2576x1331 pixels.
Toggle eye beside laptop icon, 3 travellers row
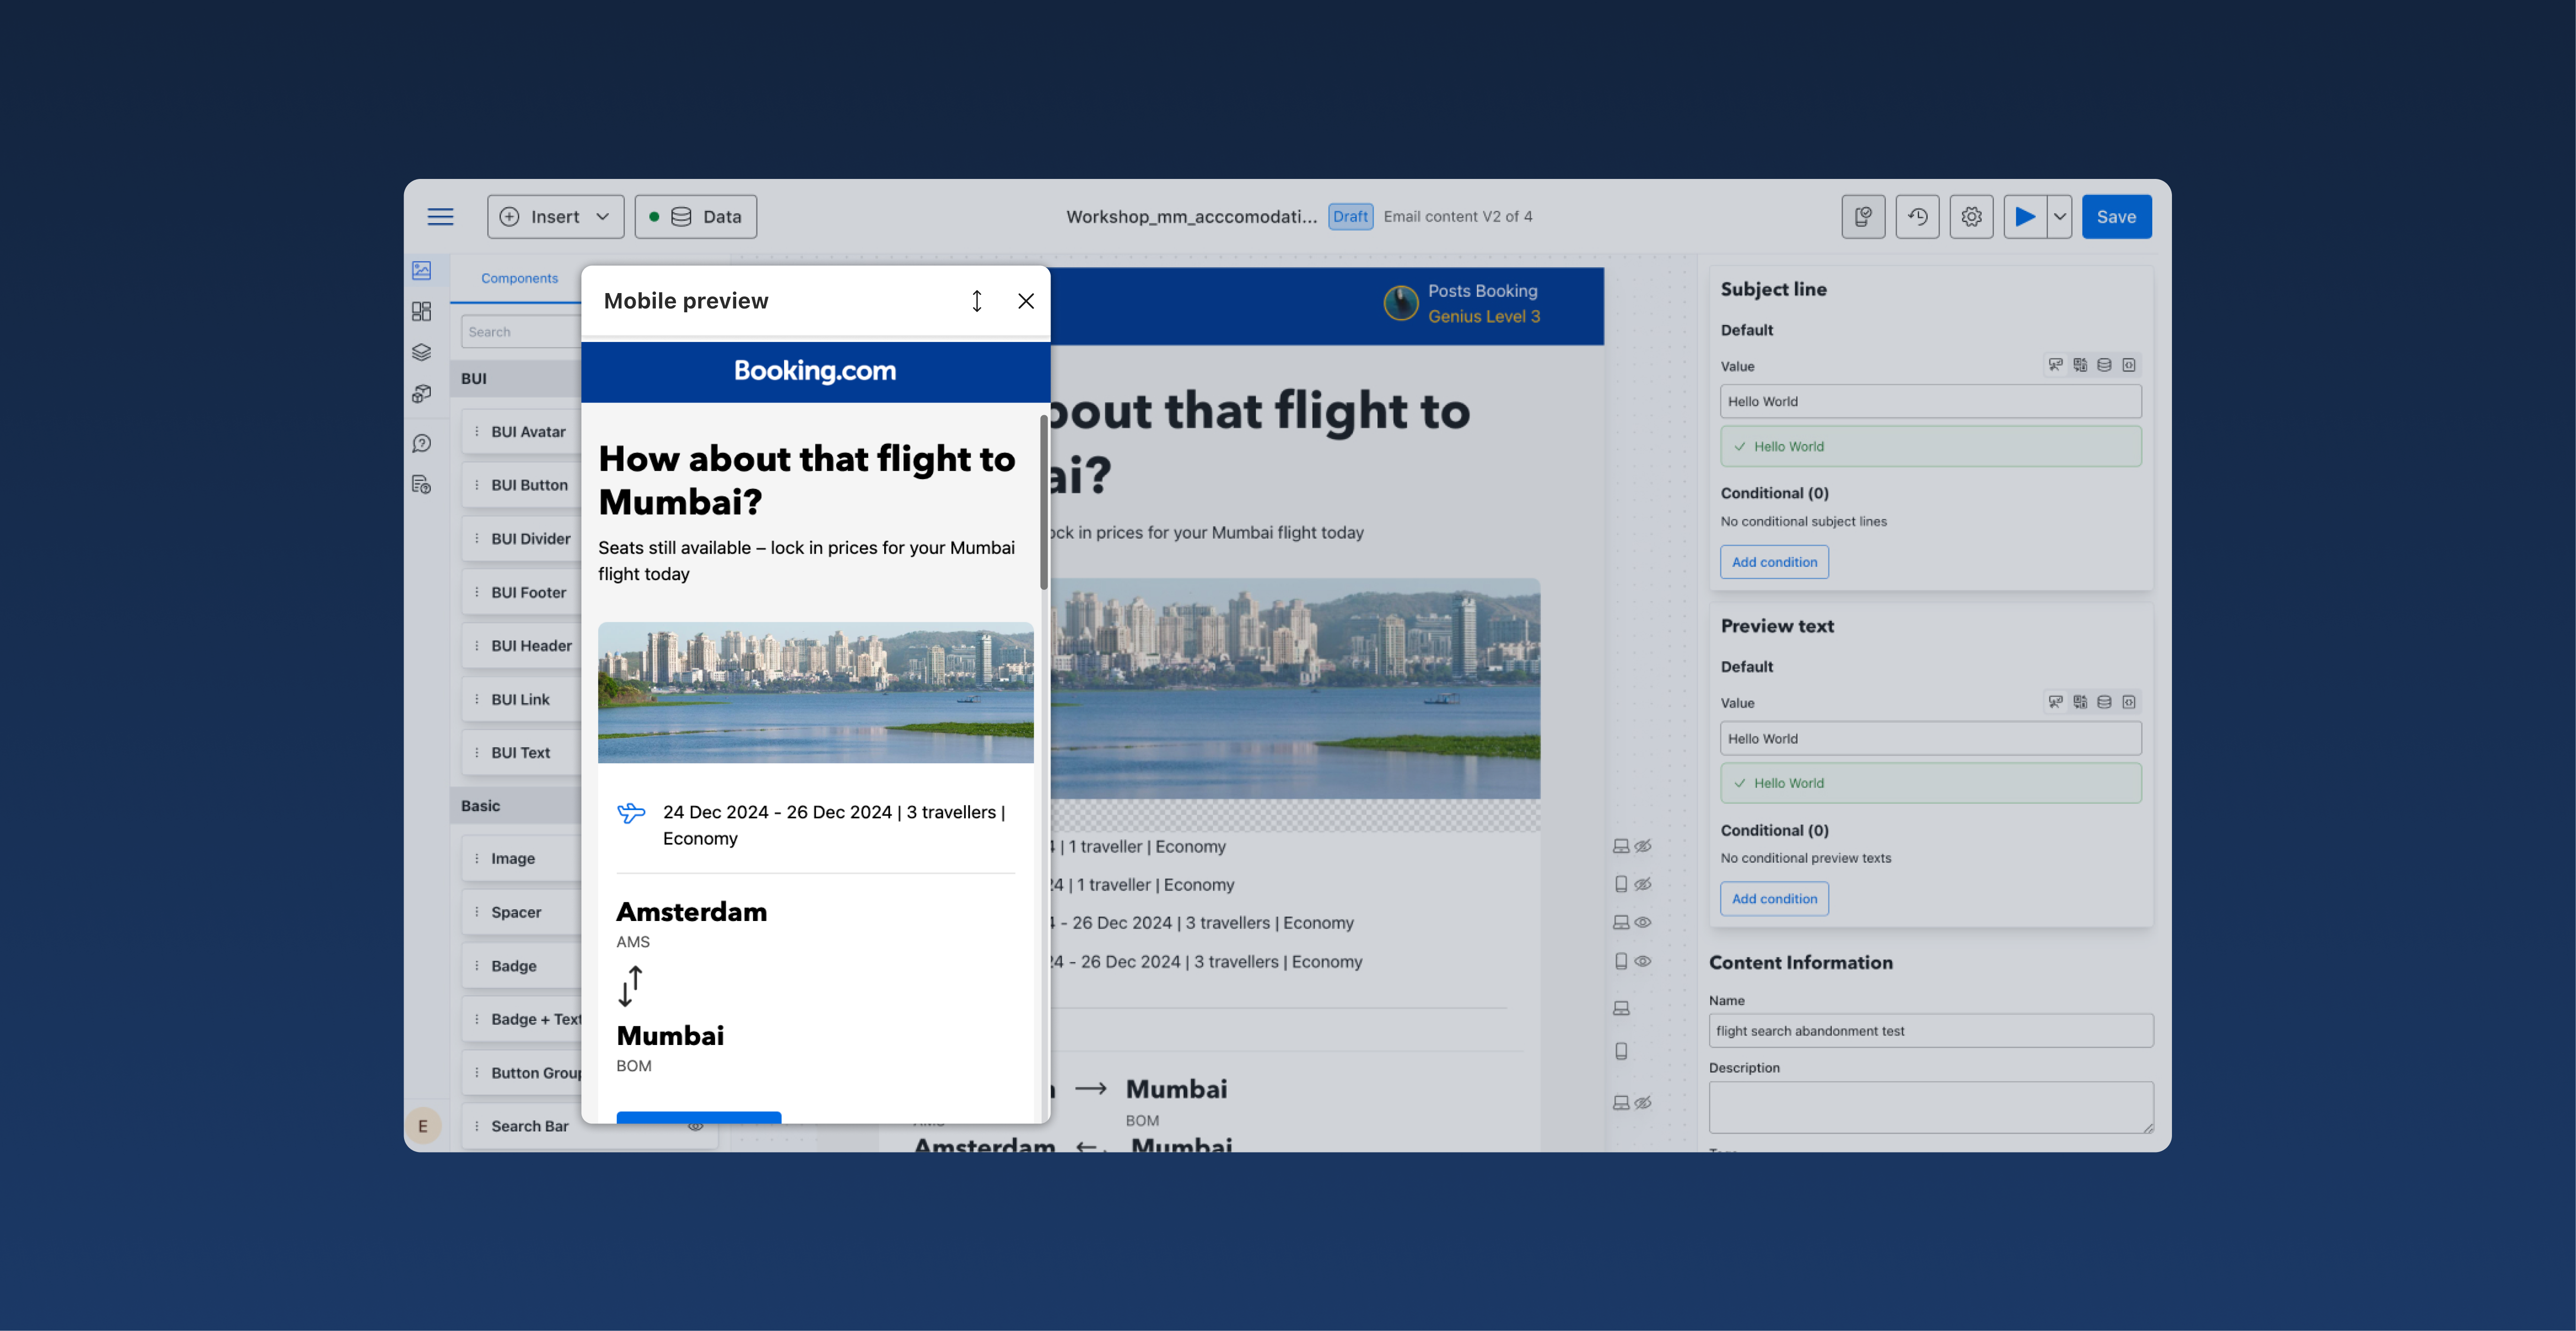click(1643, 923)
